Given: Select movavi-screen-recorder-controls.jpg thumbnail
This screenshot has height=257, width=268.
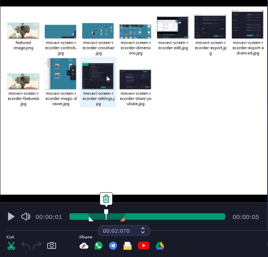Looking at the screenshot, I should tap(61, 32).
